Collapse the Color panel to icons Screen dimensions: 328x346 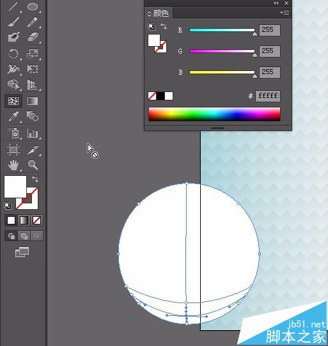point(276,3)
